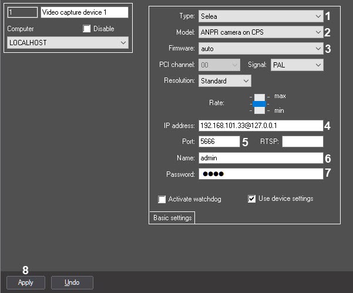Focus the empty RTSP field
The image size is (353, 293).
click(x=302, y=142)
